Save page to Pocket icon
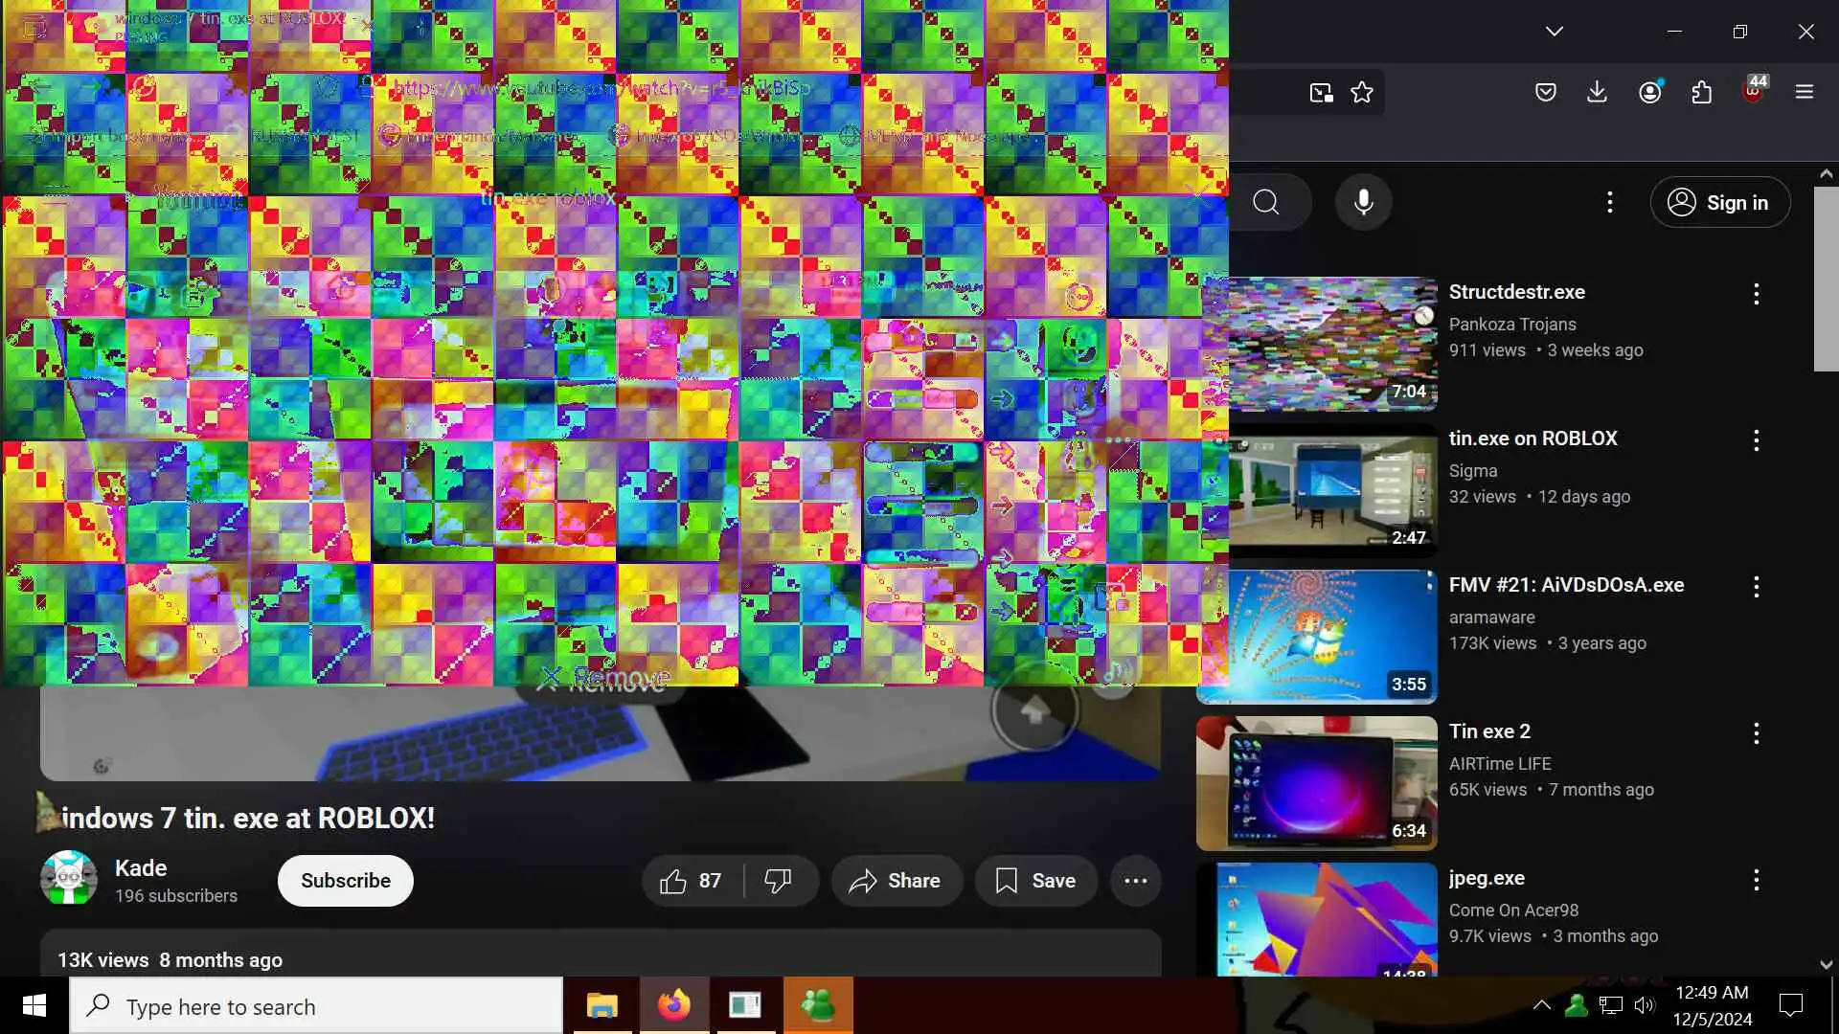The width and height of the screenshot is (1839, 1034). (x=1545, y=92)
